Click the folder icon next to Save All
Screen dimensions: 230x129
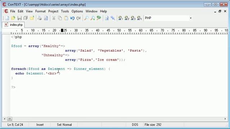(32, 18)
